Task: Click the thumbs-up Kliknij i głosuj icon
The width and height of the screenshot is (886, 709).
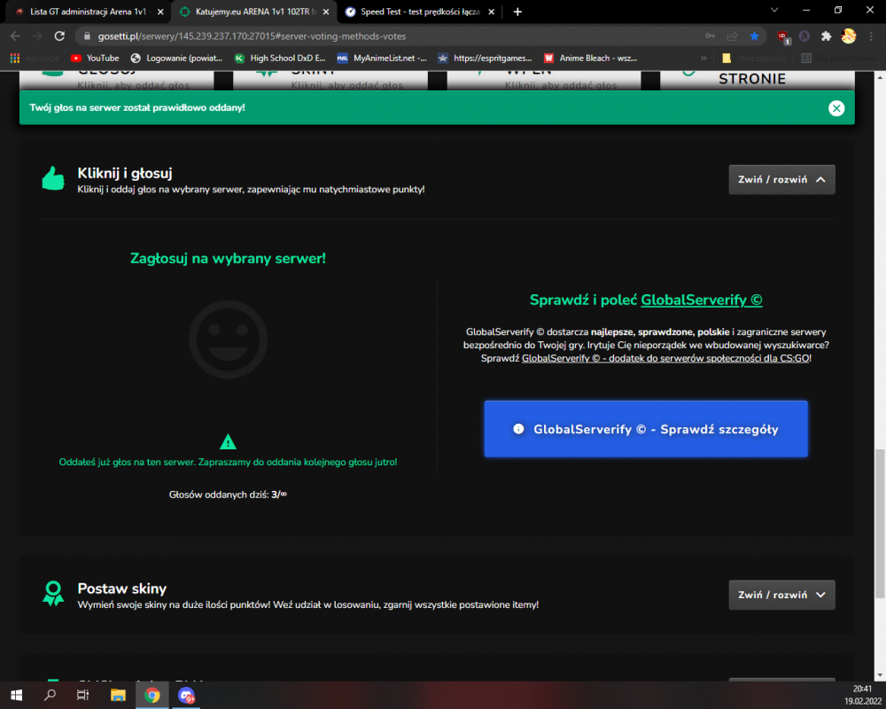Action: (53, 179)
